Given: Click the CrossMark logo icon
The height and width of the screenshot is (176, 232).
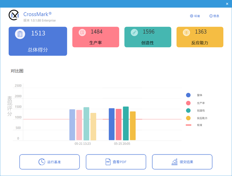Looking at the screenshot, I should [14, 16].
